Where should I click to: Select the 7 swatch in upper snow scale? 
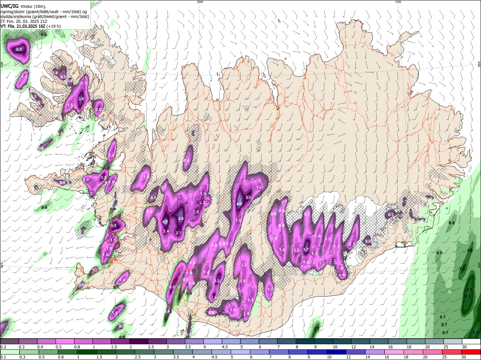286,342
